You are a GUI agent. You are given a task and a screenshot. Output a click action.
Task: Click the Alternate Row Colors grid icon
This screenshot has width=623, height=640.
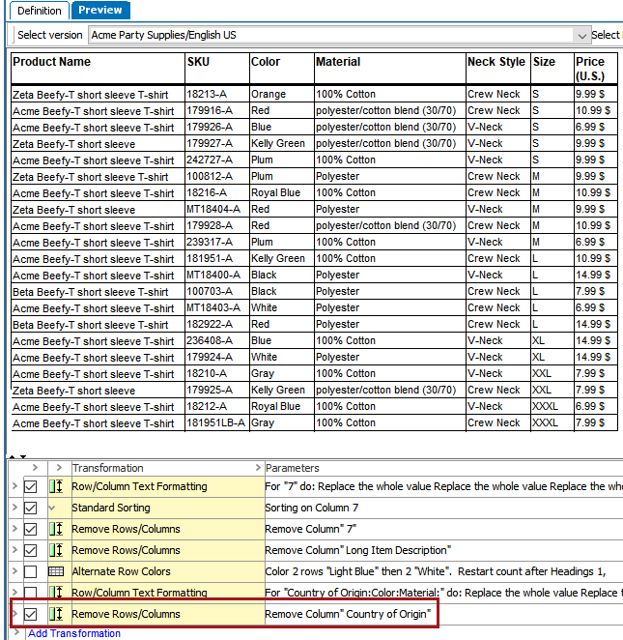(55, 572)
